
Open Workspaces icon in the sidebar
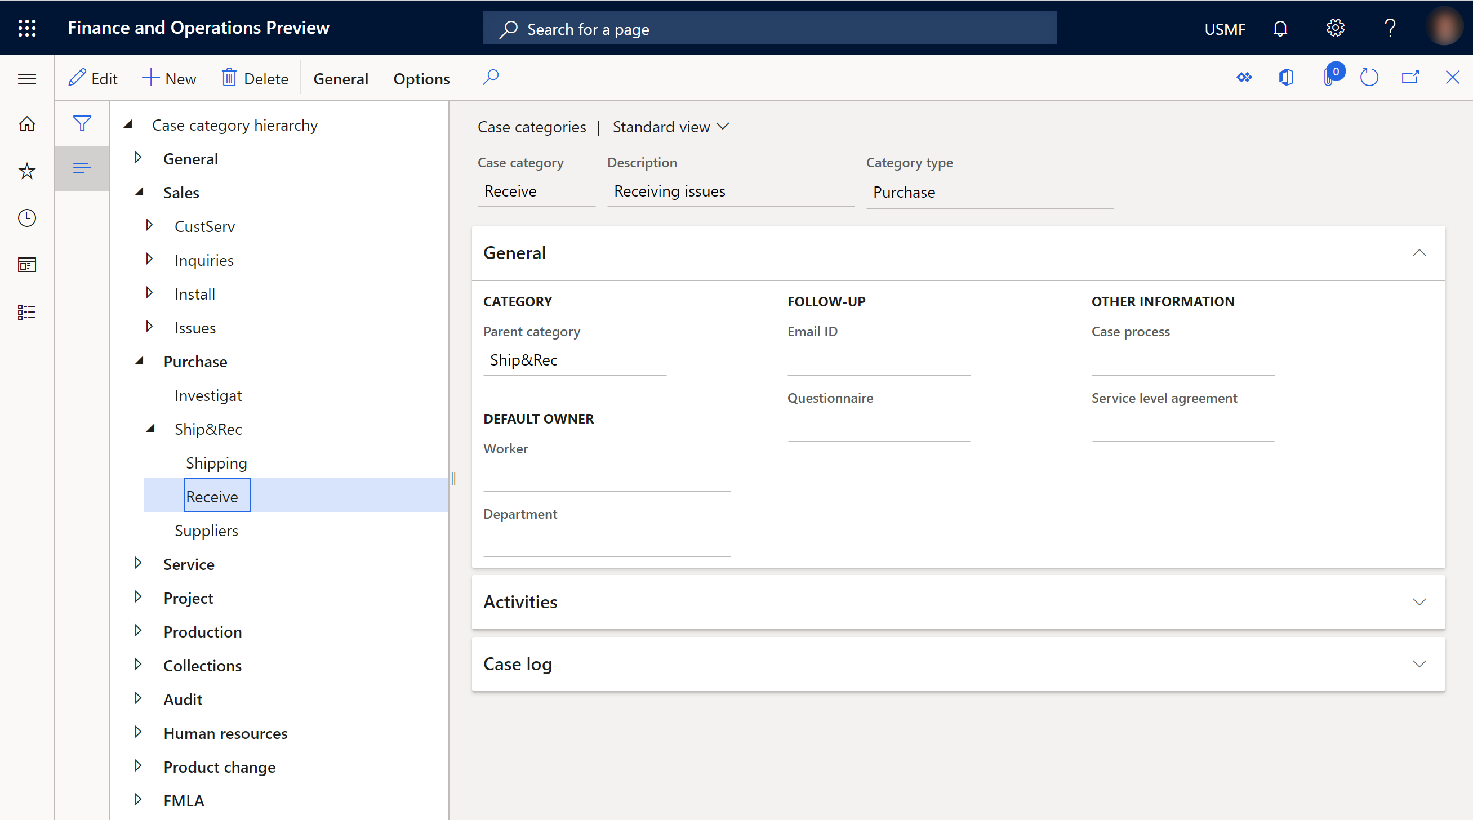(27, 265)
